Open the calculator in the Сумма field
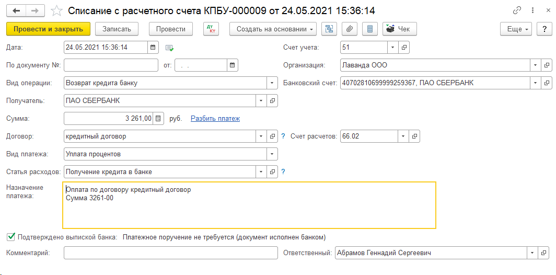 point(158,119)
